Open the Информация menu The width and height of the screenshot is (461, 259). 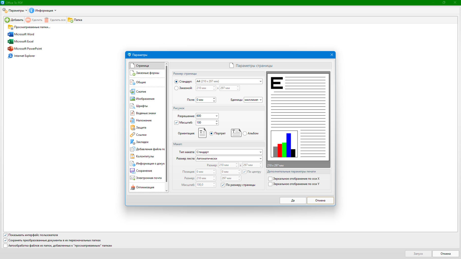(x=43, y=10)
